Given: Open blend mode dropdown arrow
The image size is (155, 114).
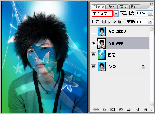Looking at the screenshot, I should tap(116, 14).
